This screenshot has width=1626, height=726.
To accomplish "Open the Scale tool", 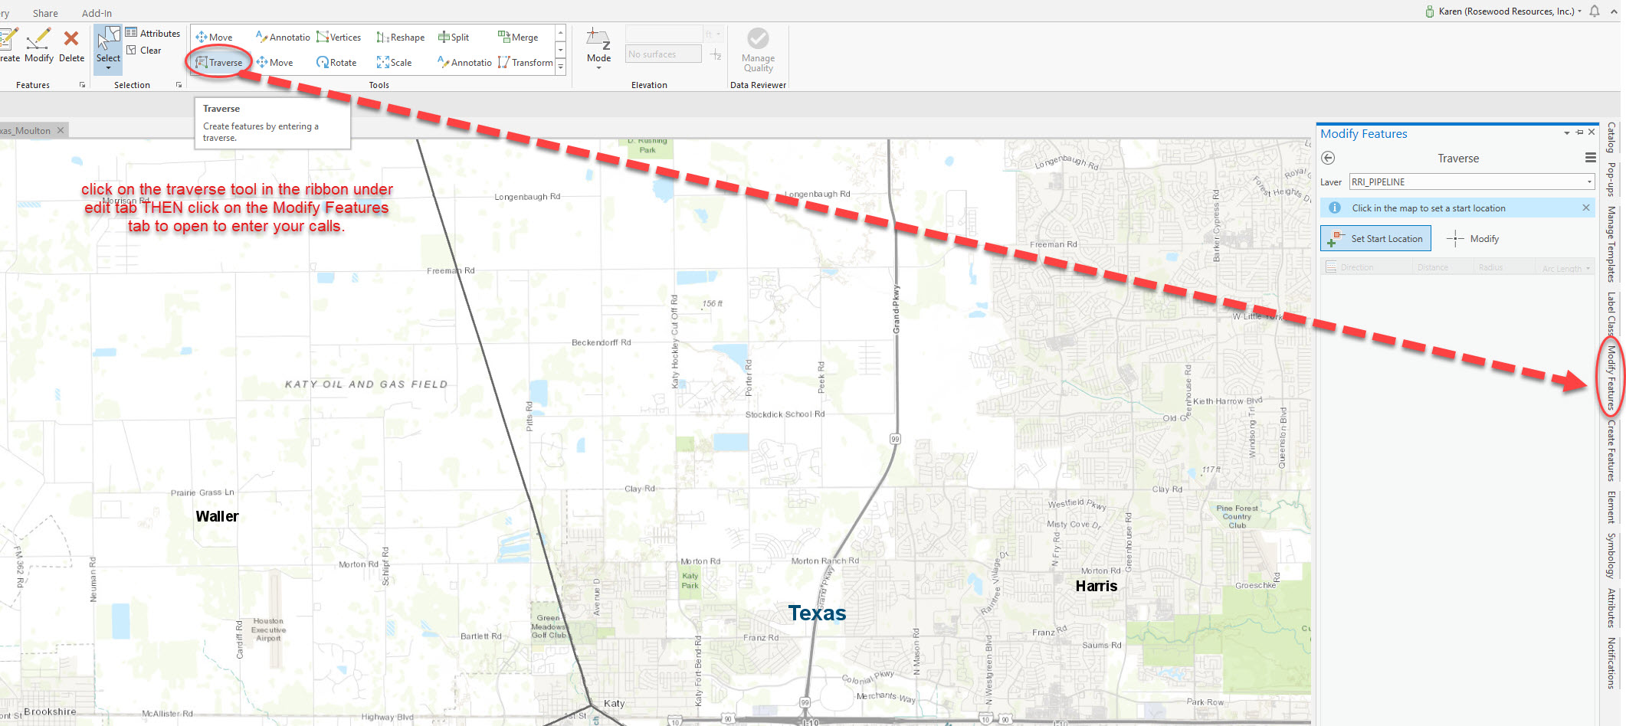I will 394,62.
